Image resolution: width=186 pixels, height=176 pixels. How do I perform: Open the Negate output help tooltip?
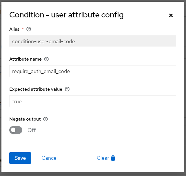click(45, 119)
